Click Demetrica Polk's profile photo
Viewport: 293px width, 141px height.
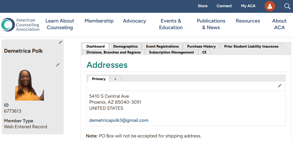point(29,85)
